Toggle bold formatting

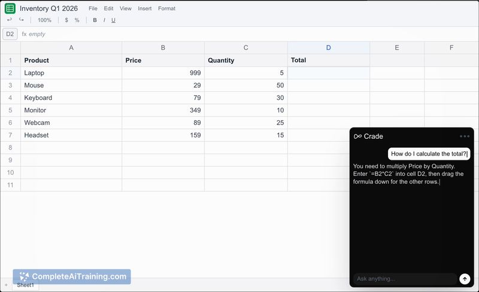(x=95, y=20)
